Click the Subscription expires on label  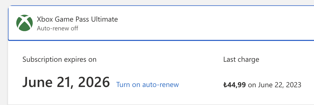(60, 60)
